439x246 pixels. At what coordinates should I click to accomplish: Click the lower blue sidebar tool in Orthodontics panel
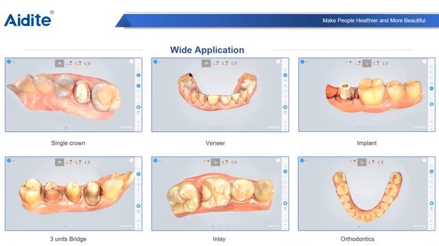click(x=431, y=203)
